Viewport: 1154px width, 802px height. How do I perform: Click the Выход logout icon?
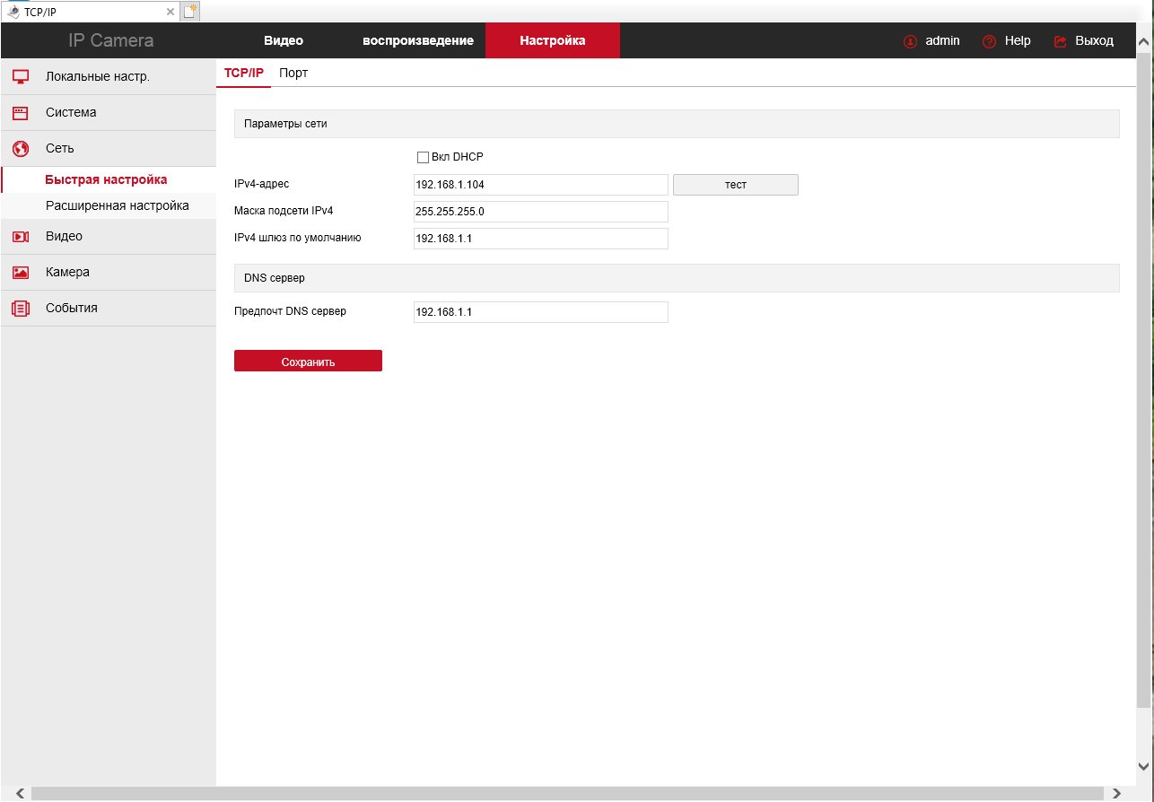point(1060,41)
